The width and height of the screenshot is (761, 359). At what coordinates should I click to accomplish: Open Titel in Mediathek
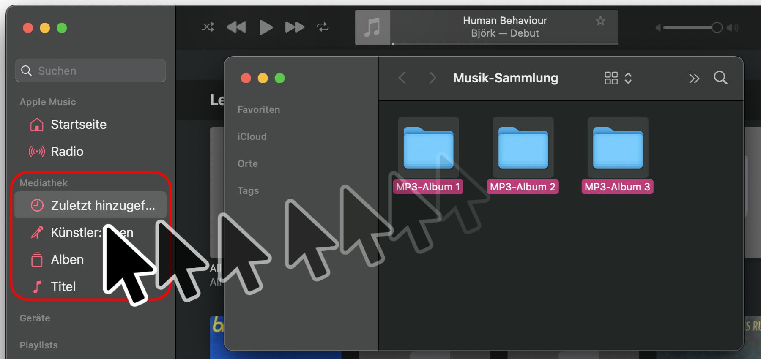point(90,286)
